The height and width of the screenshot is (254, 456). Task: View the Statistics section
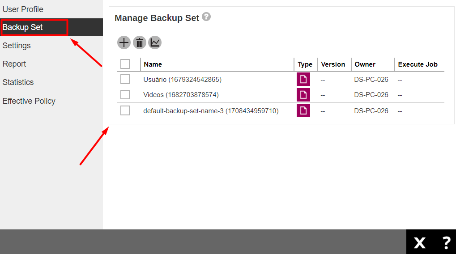tap(18, 82)
